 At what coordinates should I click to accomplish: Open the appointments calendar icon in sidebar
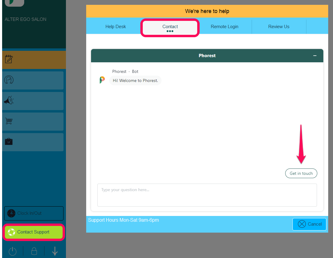coord(9,59)
